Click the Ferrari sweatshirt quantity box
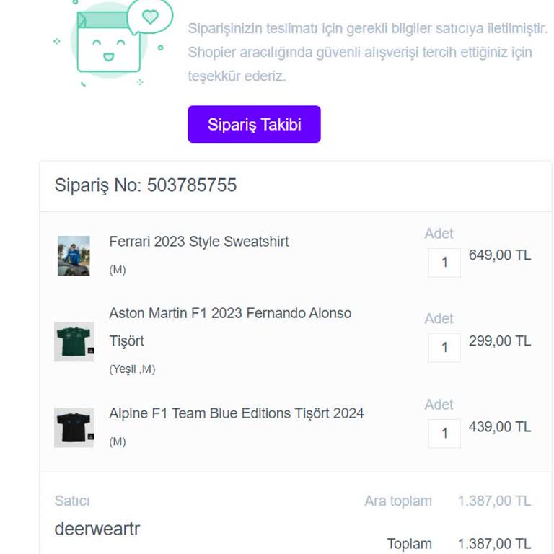This screenshot has width=554, height=554. [x=444, y=262]
